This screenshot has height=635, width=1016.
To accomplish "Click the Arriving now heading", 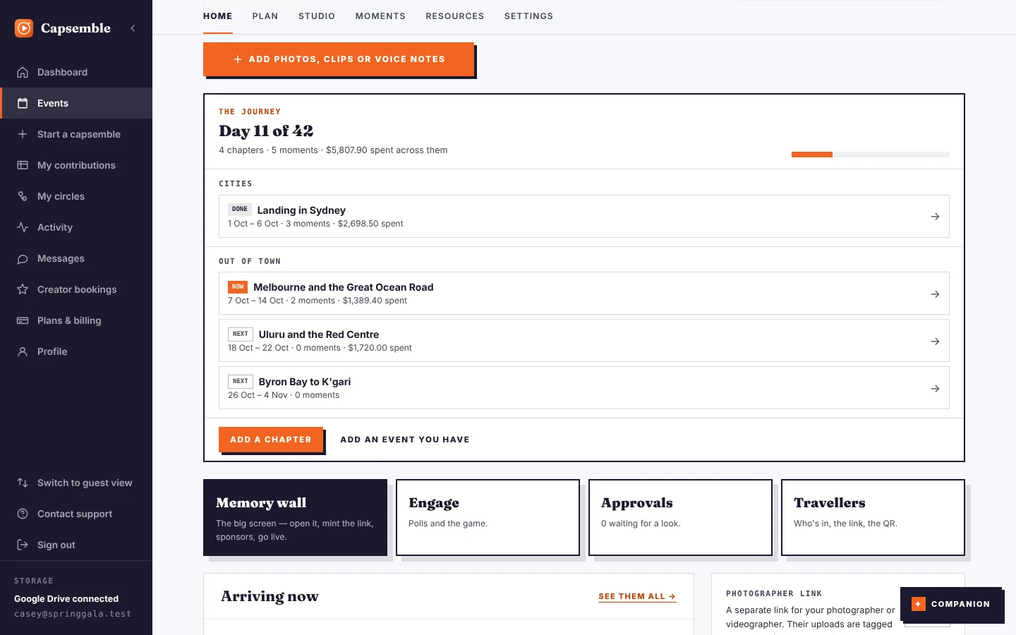I will tap(270, 596).
